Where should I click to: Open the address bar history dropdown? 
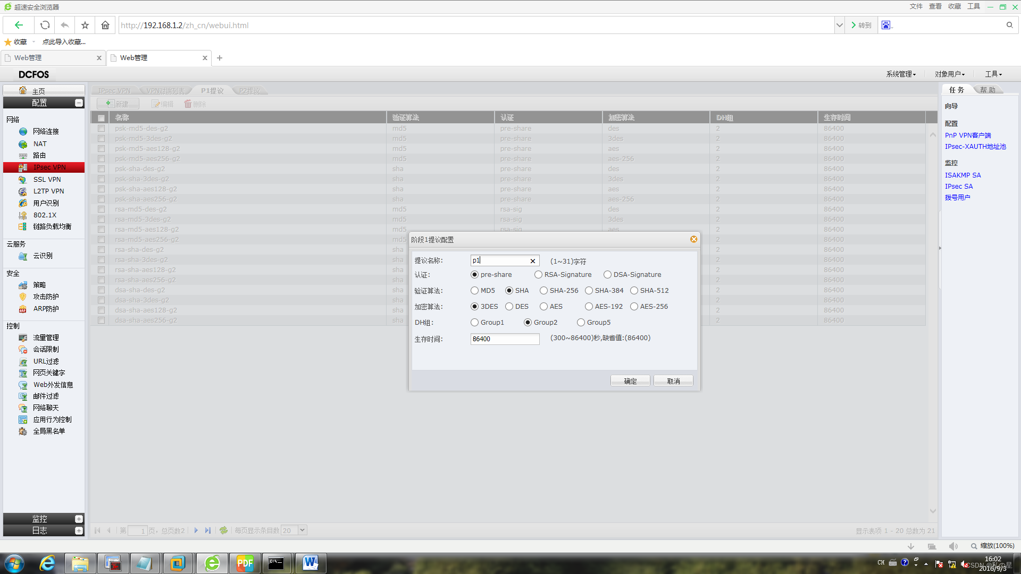tap(839, 25)
